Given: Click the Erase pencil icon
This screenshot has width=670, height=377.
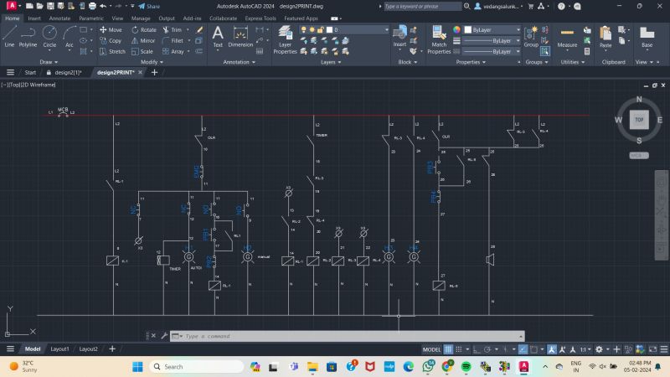Looking at the screenshot, I should [x=199, y=30].
